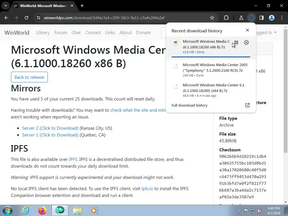
Task: Open full download history external icon
Action: pos(247,105)
